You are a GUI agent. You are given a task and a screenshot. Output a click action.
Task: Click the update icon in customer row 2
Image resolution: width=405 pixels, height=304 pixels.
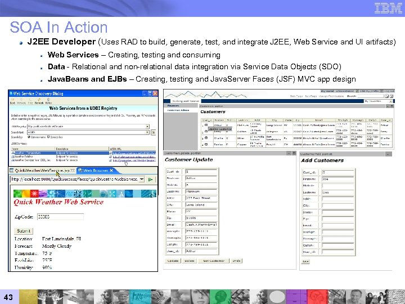click(x=206, y=131)
